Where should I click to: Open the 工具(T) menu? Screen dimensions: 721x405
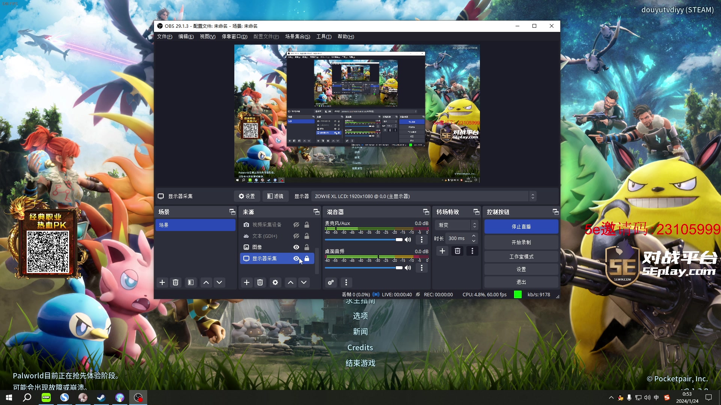(324, 36)
